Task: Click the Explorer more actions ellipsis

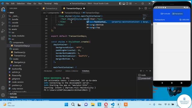Action: [x=37, y=8]
